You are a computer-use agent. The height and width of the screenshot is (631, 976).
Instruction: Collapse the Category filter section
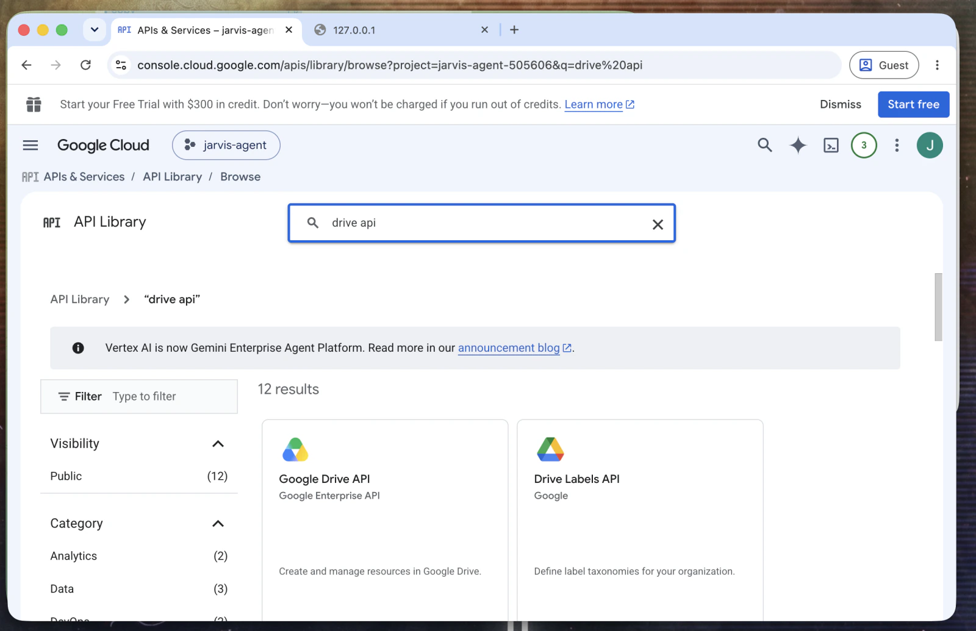click(218, 524)
